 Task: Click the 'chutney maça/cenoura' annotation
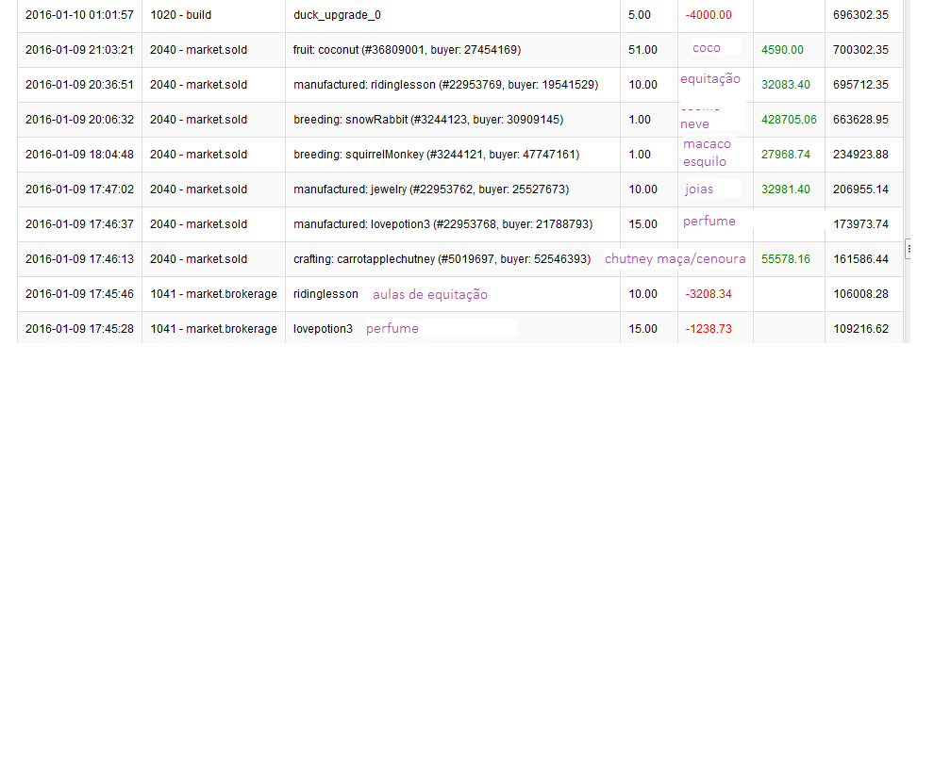(x=675, y=259)
